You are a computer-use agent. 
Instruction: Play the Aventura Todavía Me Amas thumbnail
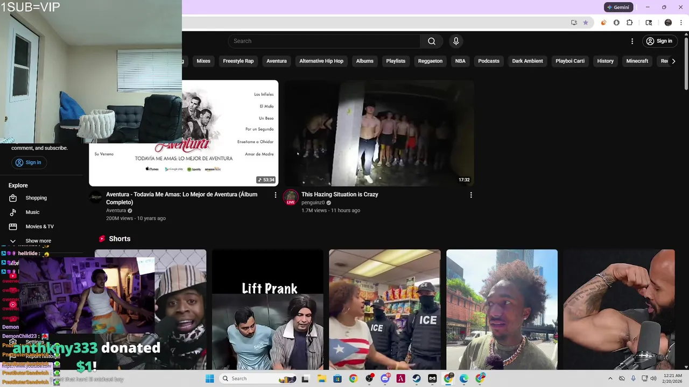[184, 133]
